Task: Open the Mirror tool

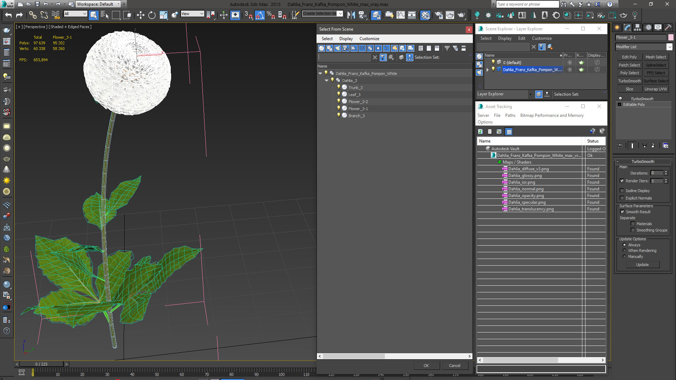Action: click(x=351, y=15)
